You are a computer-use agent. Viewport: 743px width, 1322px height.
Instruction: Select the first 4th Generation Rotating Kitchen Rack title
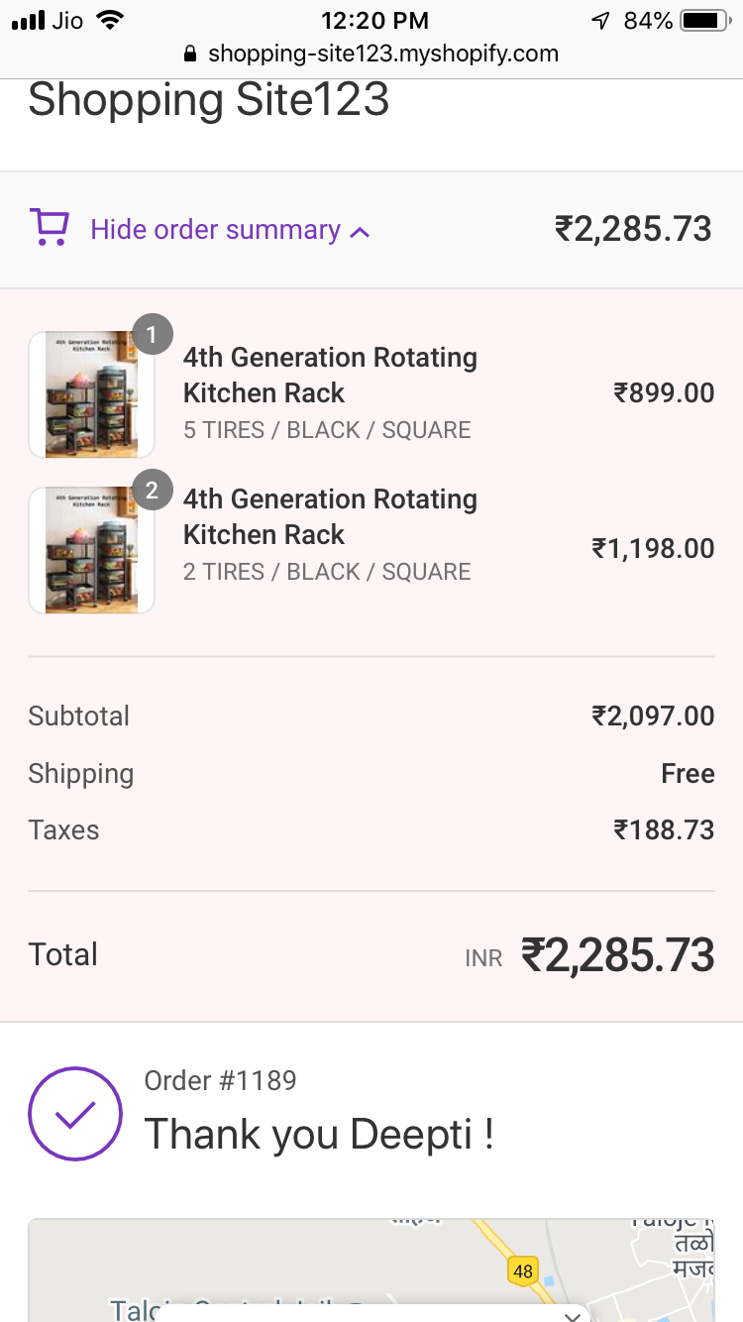coord(330,375)
